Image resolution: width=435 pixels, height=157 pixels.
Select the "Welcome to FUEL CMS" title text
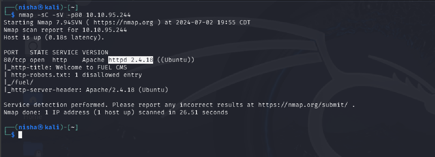tap(91, 67)
